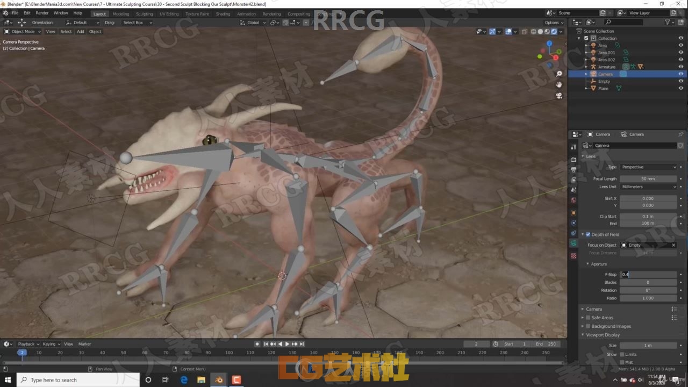Select the Empty object in outliner
The image size is (688, 387).
604,81
